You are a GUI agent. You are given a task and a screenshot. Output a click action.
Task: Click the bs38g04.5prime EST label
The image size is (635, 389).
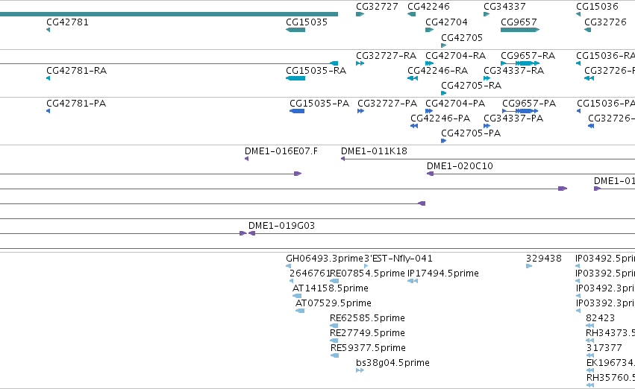pyautogui.click(x=392, y=363)
